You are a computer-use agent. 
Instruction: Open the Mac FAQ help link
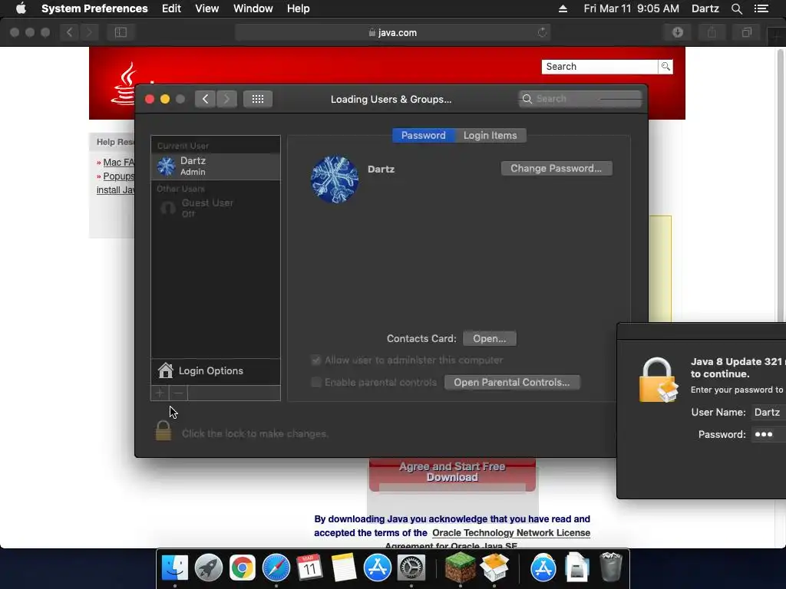click(x=118, y=163)
